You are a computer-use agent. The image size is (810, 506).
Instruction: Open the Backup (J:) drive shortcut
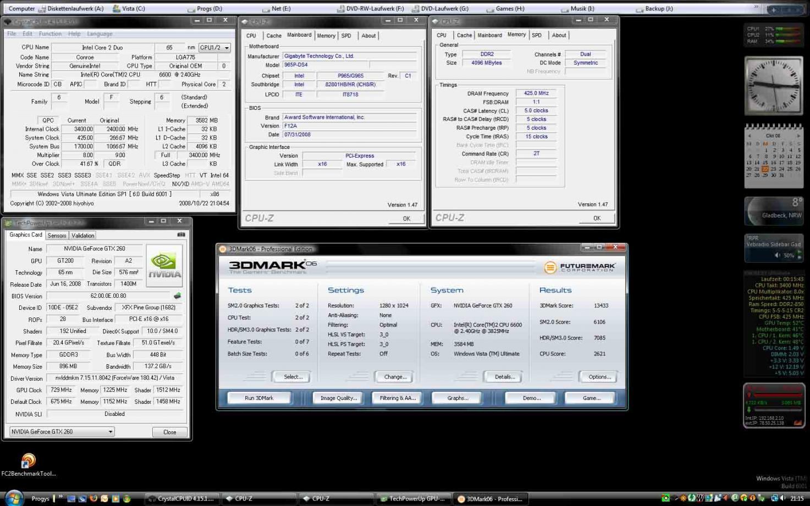coord(654,8)
